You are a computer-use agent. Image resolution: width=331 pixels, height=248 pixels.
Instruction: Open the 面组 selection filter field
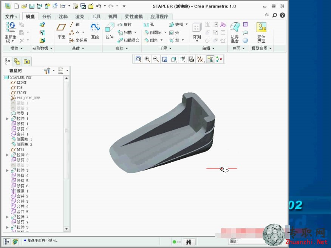coord(246,242)
